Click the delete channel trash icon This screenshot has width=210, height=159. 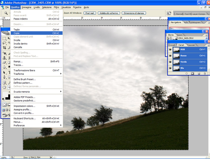coord(204,73)
